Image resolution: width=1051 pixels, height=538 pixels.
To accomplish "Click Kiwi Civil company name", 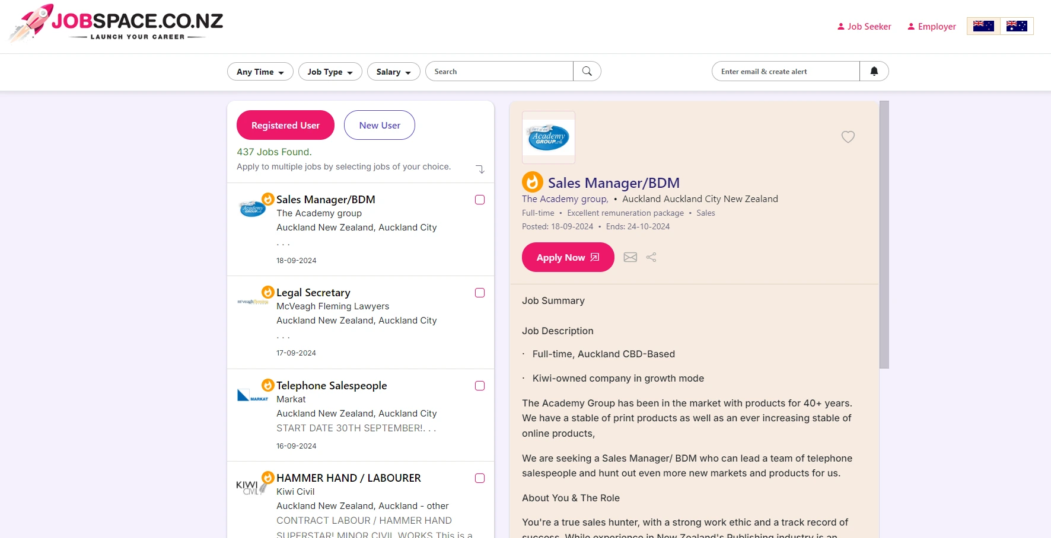I will pos(295,492).
